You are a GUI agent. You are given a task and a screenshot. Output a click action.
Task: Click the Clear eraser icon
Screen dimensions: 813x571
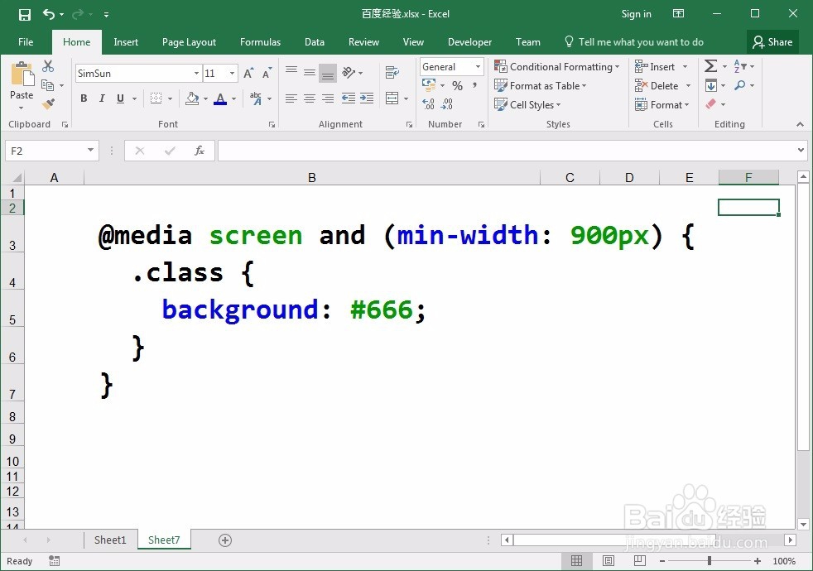pos(711,104)
